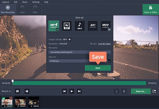Viewport: 159px width, 109px height.
Task: Click the Save As... button
Action: point(141,91)
